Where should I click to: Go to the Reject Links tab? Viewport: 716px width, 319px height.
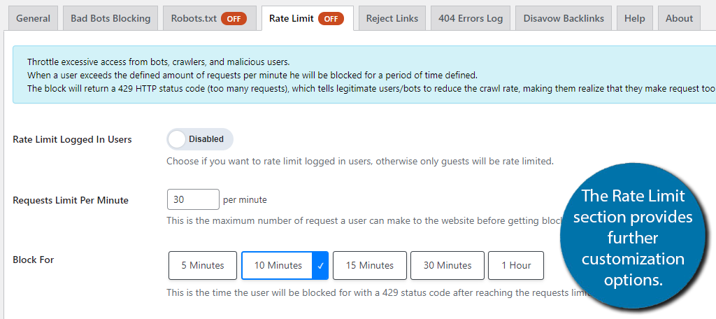pyautogui.click(x=392, y=18)
